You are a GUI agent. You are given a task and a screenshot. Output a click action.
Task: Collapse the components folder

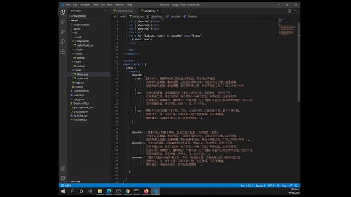coord(89,41)
